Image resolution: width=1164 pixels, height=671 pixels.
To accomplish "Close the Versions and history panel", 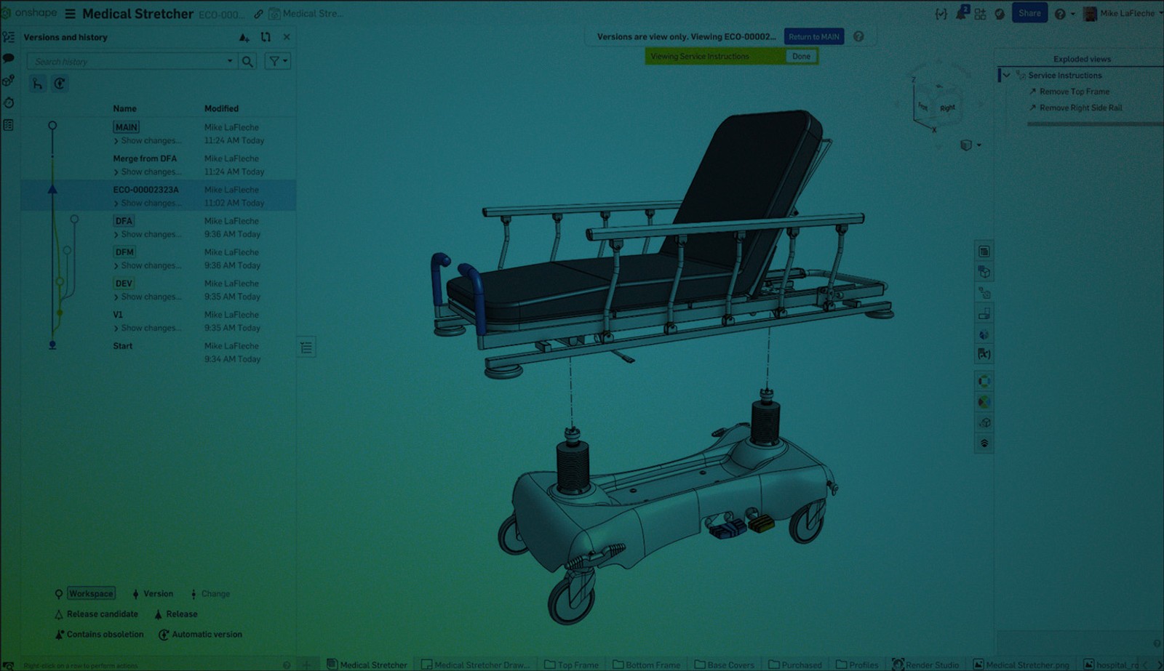I will pyautogui.click(x=287, y=37).
